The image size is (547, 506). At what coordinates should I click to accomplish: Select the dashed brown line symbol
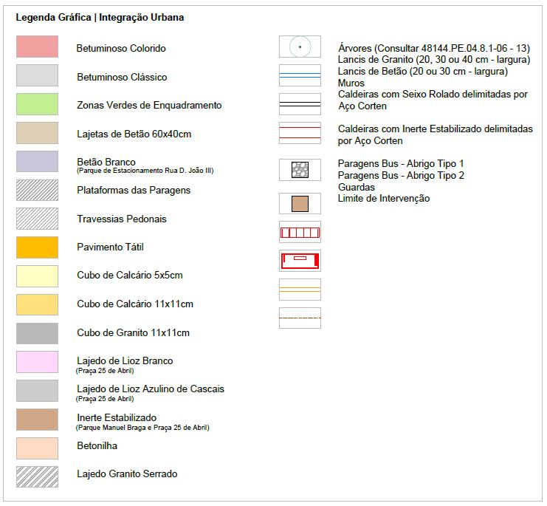(x=300, y=318)
